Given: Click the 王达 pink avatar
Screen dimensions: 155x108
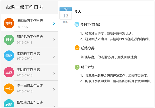Looking at the screenshot, I should point(9,72).
